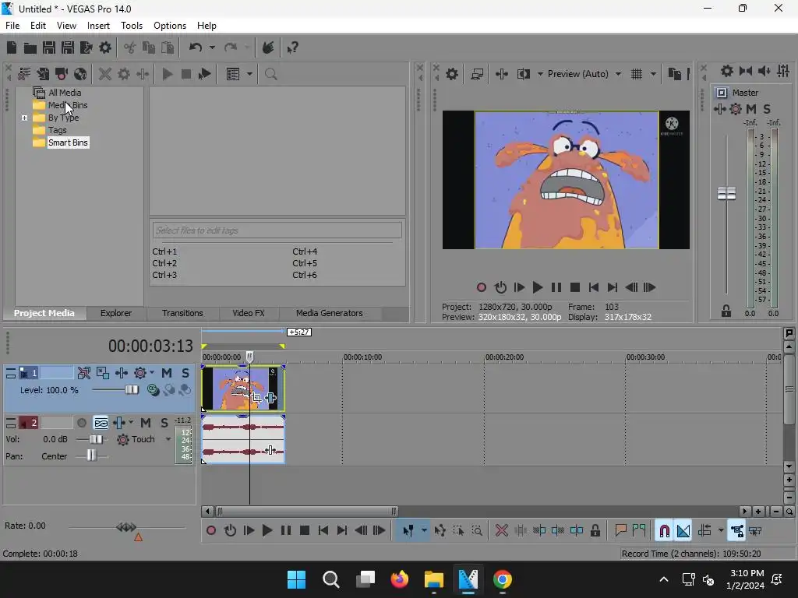
Task: Expand the By Type tree node
Action: click(24, 118)
